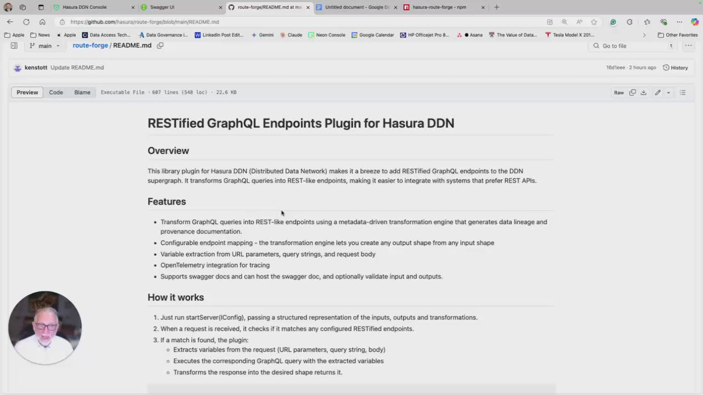Reload the page with the refresh icon

[26, 22]
